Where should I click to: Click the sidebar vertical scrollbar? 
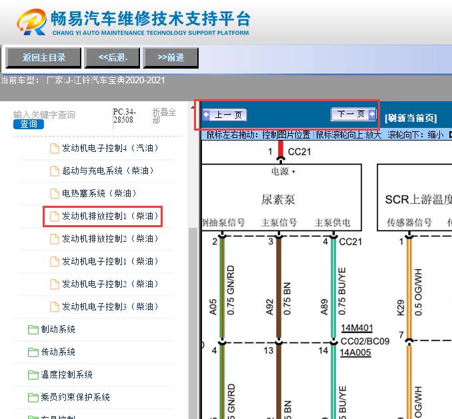coord(193,322)
